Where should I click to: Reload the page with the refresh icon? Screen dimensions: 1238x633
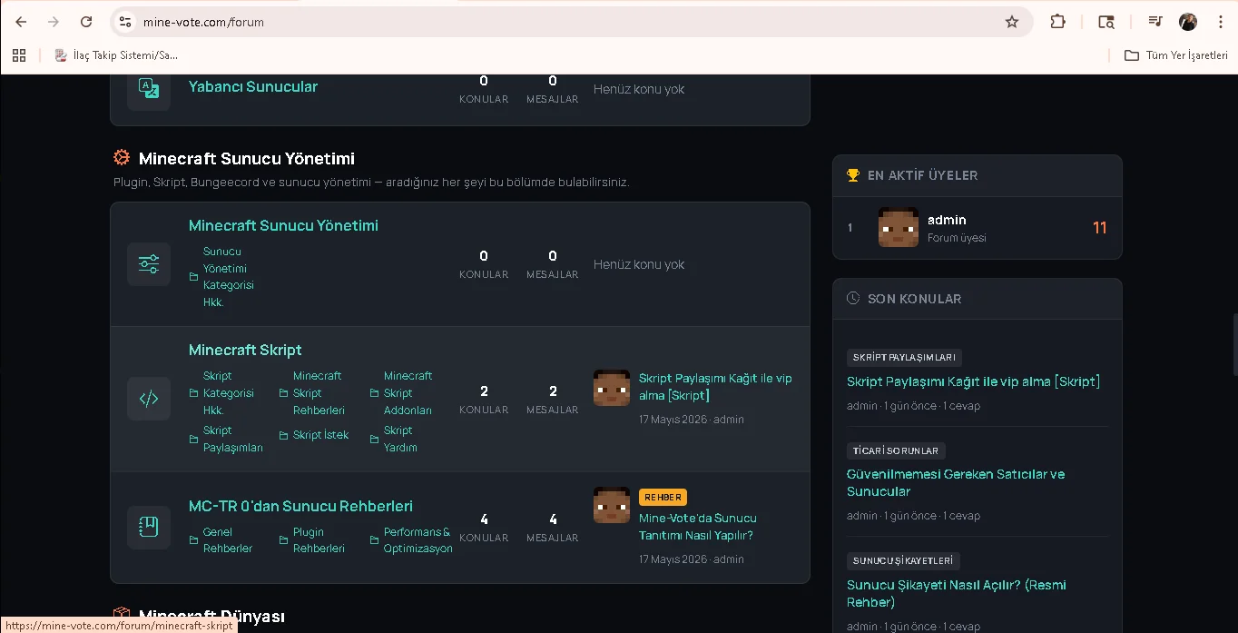click(x=86, y=22)
